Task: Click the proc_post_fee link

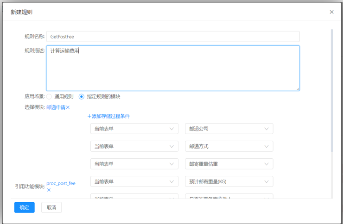Action: click(x=61, y=183)
